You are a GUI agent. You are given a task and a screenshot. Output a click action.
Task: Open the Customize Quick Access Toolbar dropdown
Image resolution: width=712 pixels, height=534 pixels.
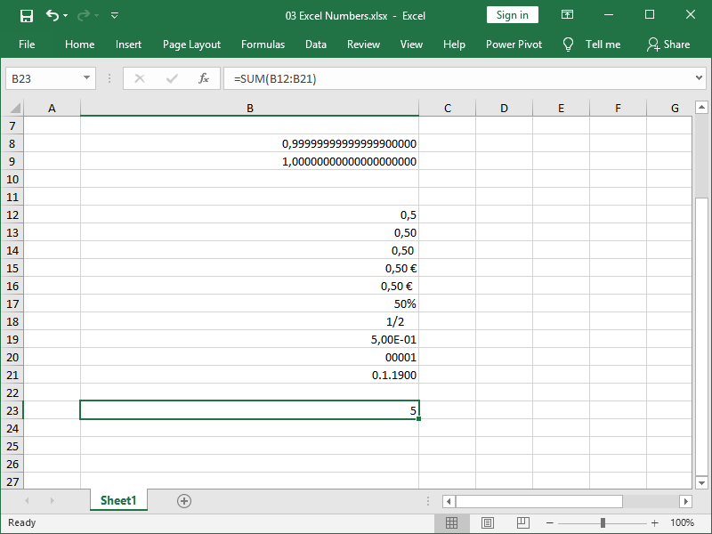point(114,15)
